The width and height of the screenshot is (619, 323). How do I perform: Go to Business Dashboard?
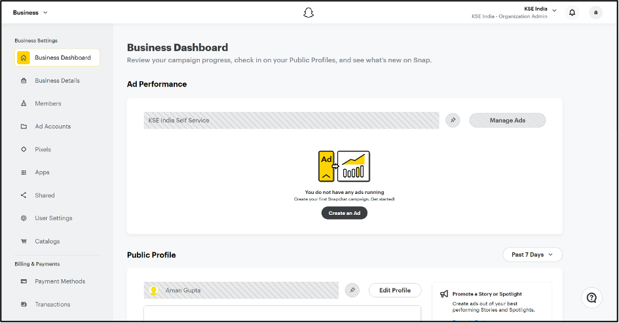point(57,58)
